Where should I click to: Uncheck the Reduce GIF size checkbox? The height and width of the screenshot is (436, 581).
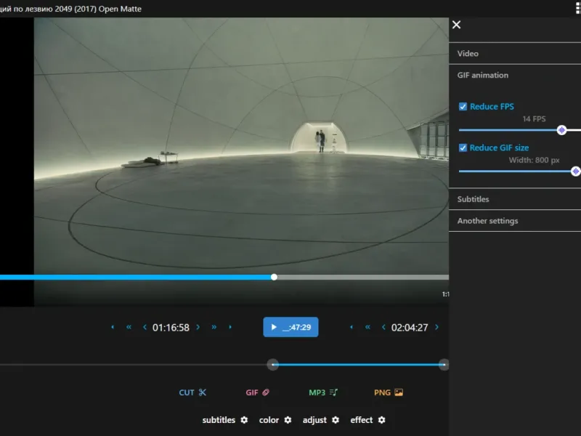pyautogui.click(x=463, y=148)
